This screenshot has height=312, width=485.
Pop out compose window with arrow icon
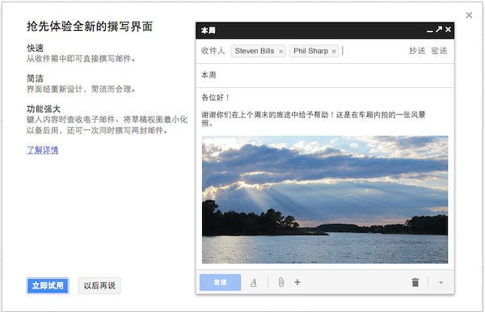tap(439, 29)
